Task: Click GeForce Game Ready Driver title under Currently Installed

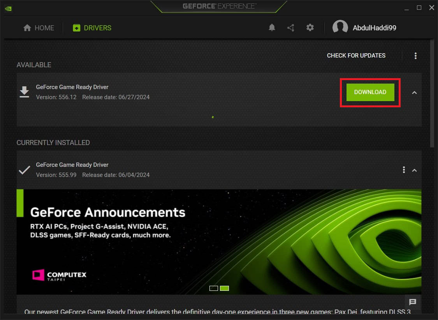Action: click(x=72, y=165)
